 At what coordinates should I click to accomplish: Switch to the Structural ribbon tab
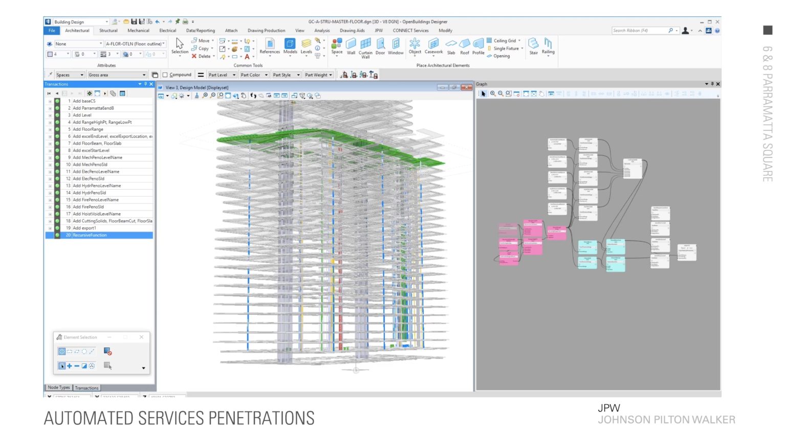(108, 30)
